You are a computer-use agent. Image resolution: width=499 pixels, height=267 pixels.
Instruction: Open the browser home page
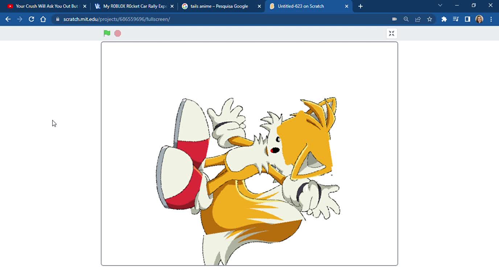43,19
